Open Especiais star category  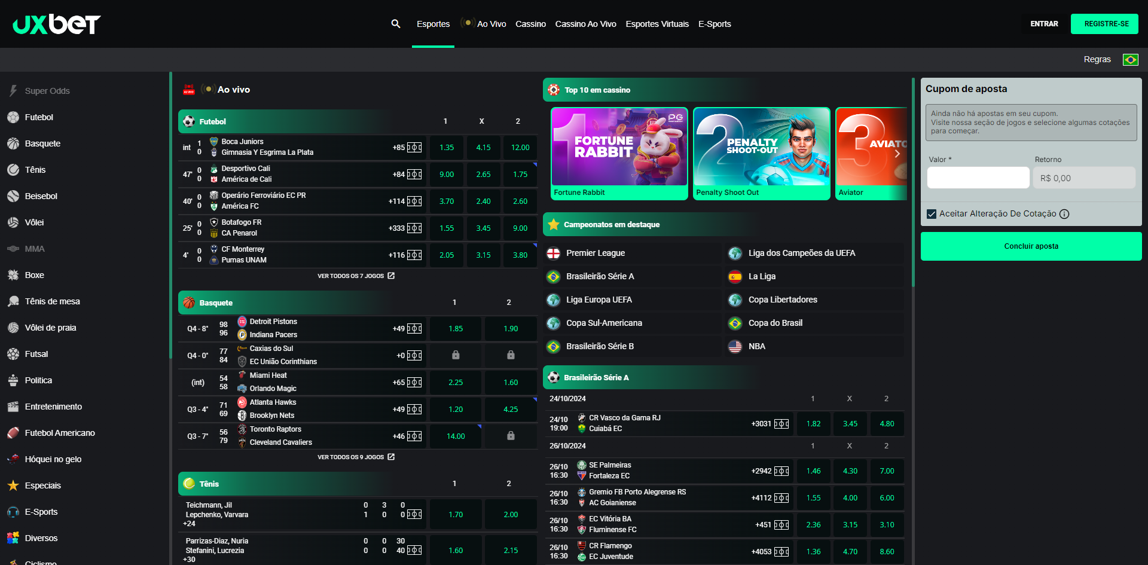tap(42, 485)
